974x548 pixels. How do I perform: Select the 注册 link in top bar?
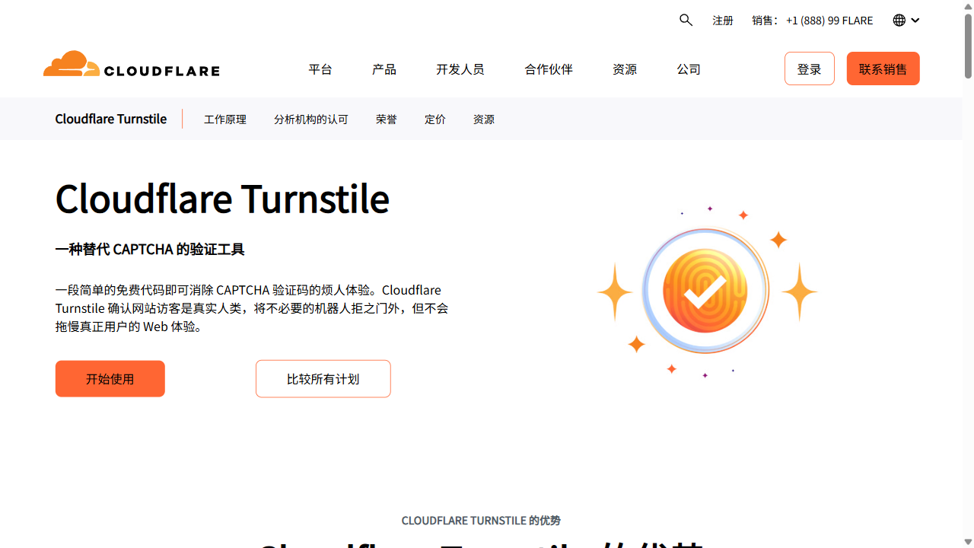point(722,20)
